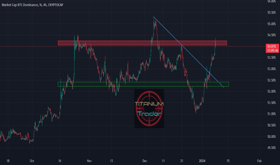Click the Feb date label on time axis

(x=259, y=161)
